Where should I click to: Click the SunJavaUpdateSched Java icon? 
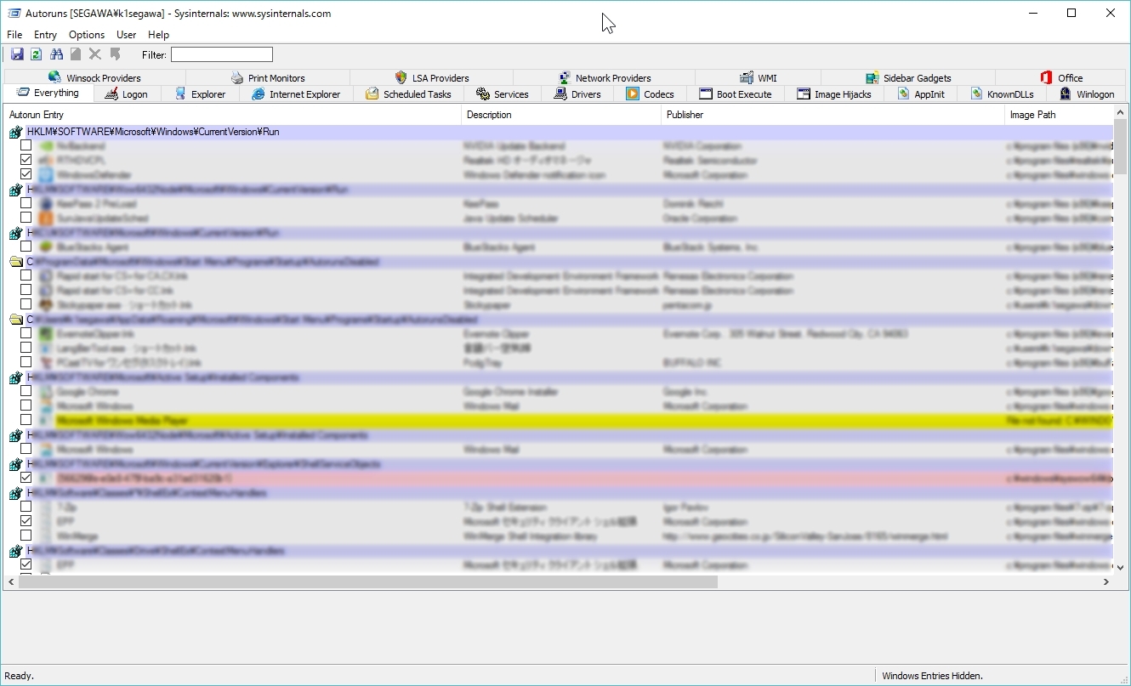[x=46, y=218]
